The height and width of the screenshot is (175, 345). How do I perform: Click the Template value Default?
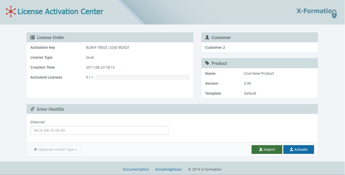pyautogui.click(x=250, y=93)
